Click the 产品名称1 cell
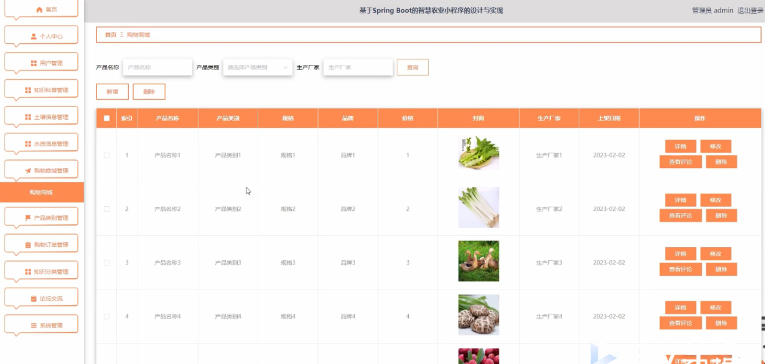The width and height of the screenshot is (765, 364). click(168, 155)
